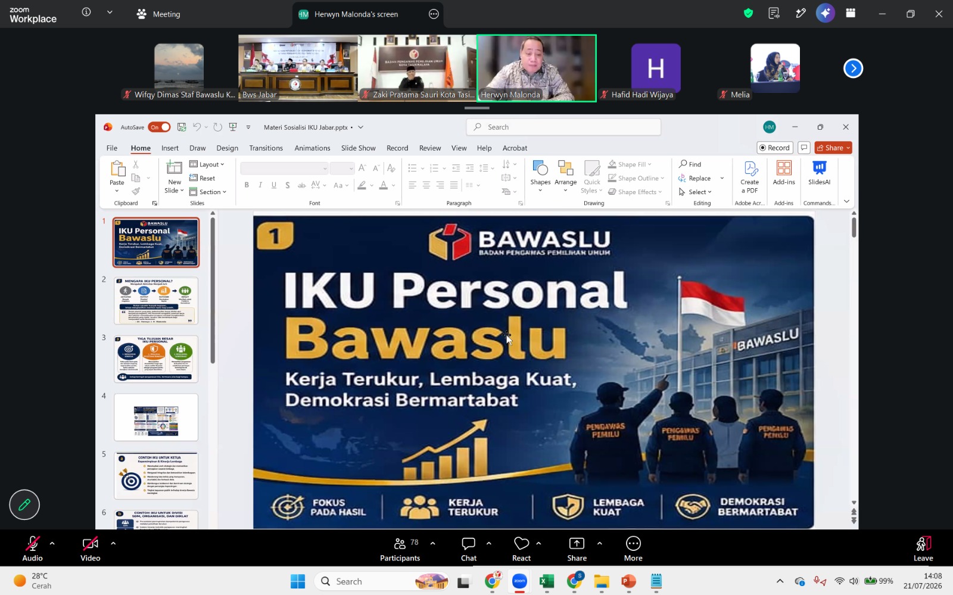Toggle Strikethrough formatting
953x595 pixels.
click(301, 185)
